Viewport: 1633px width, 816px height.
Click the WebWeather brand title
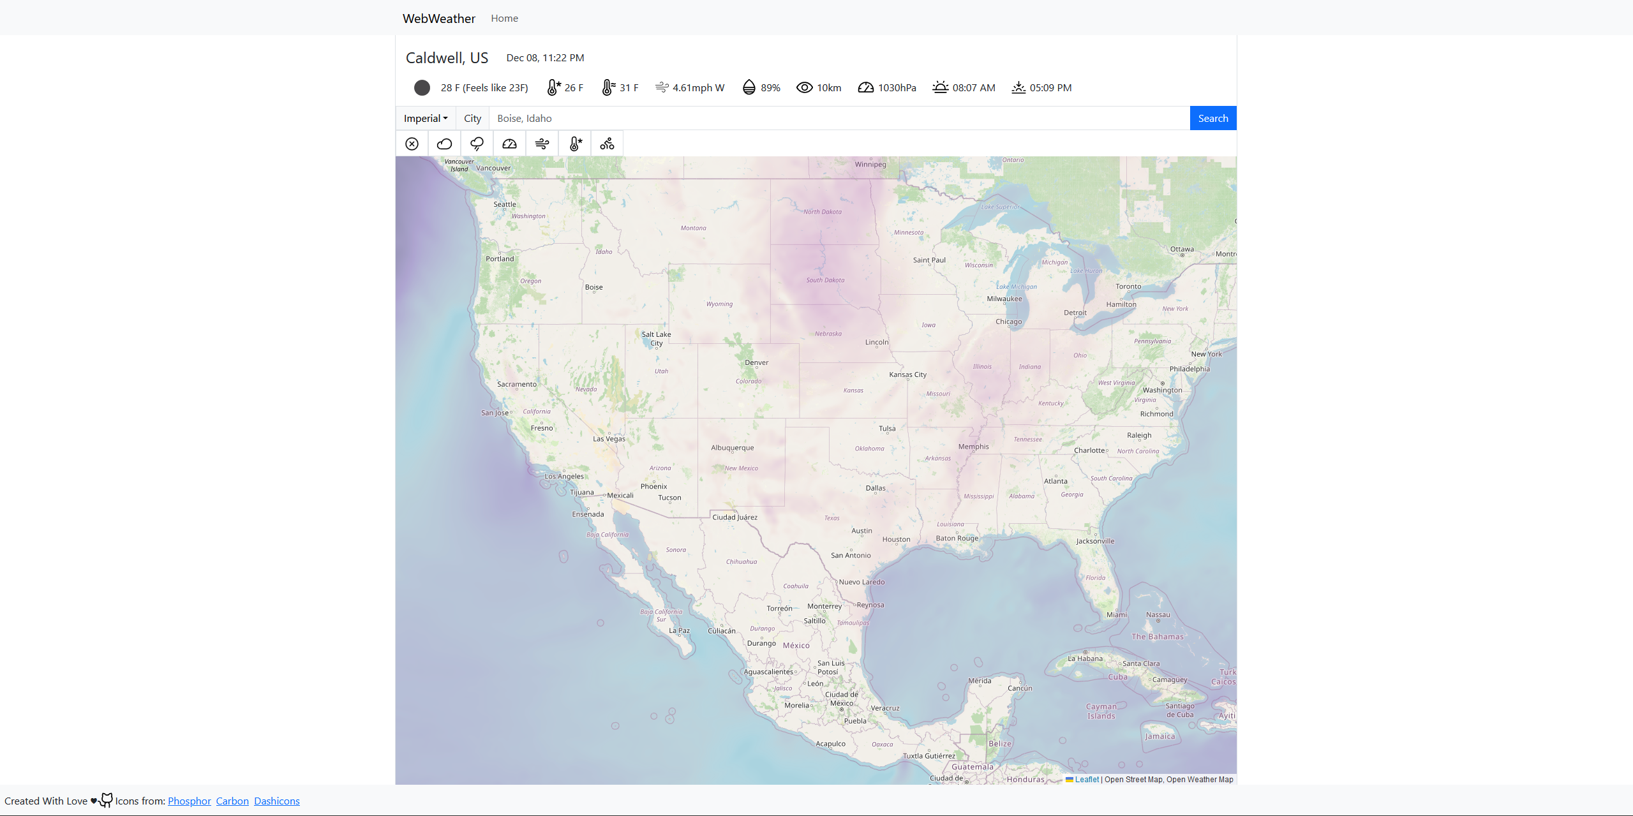(438, 19)
